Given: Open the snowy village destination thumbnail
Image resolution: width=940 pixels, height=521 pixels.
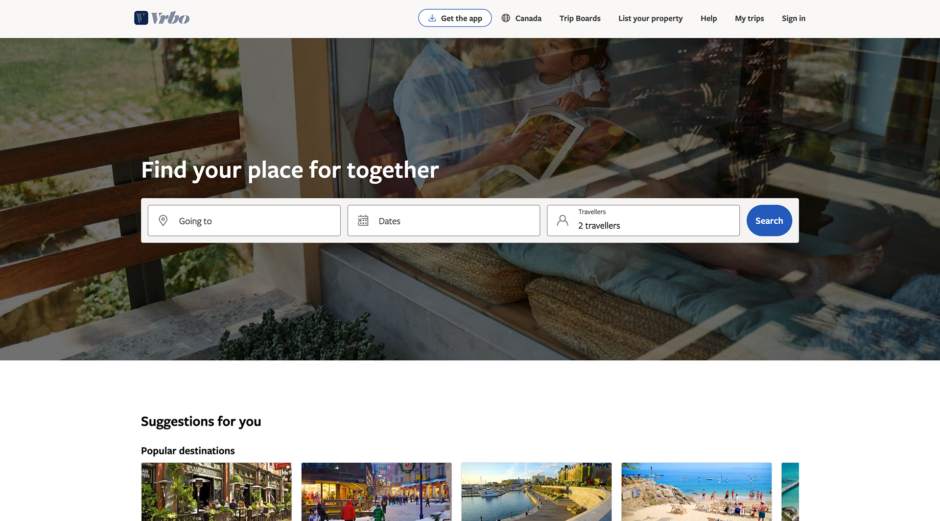Looking at the screenshot, I should click(376, 492).
